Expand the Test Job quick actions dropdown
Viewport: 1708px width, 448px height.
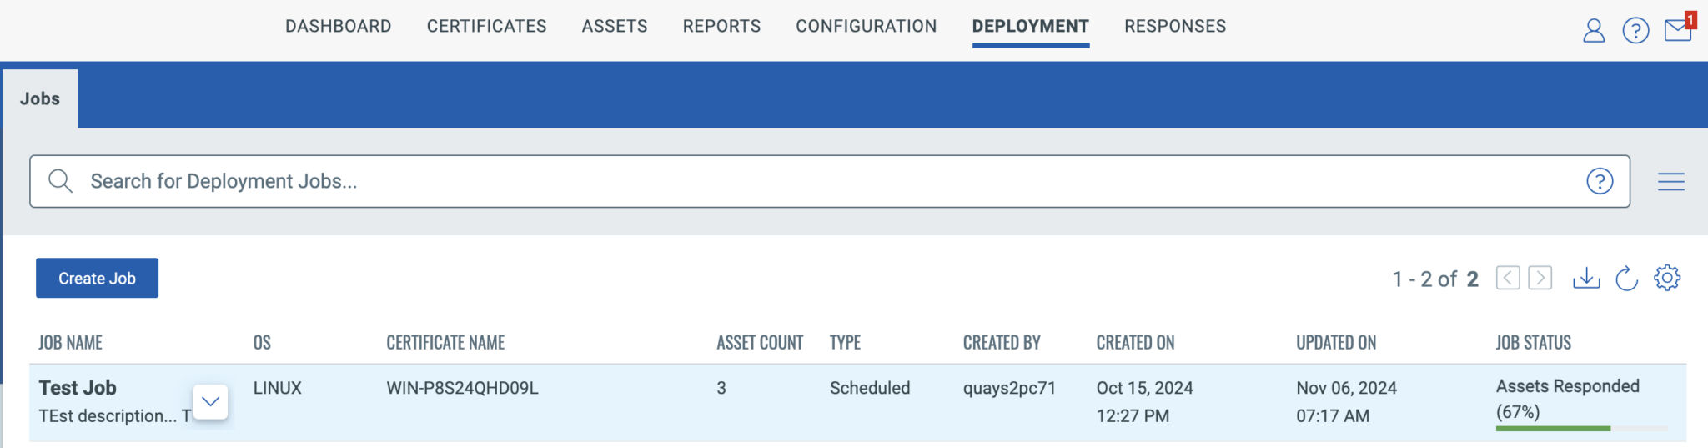[210, 402]
